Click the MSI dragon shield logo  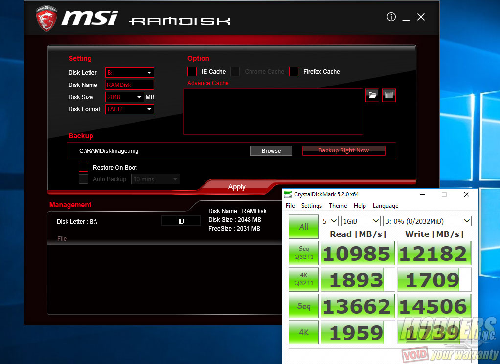(x=46, y=18)
